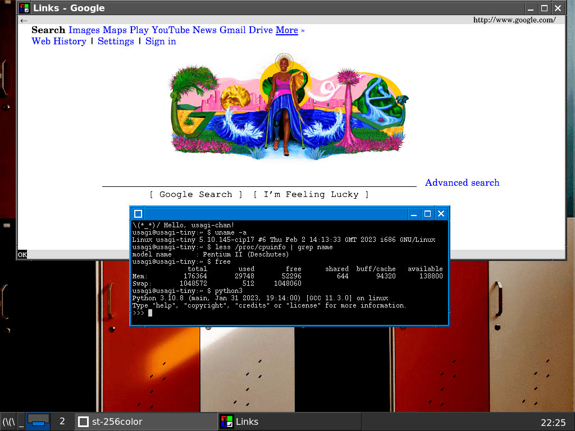Image resolution: width=575 pixels, height=431 pixels.
Task: Click the taskbar clock showing 22:25
Action: pos(553,422)
